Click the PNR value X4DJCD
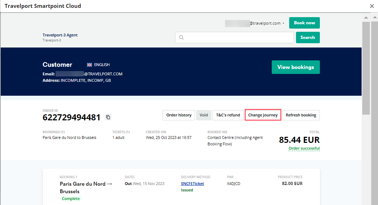The width and height of the screenshot is (378, 205). (234, 184)
